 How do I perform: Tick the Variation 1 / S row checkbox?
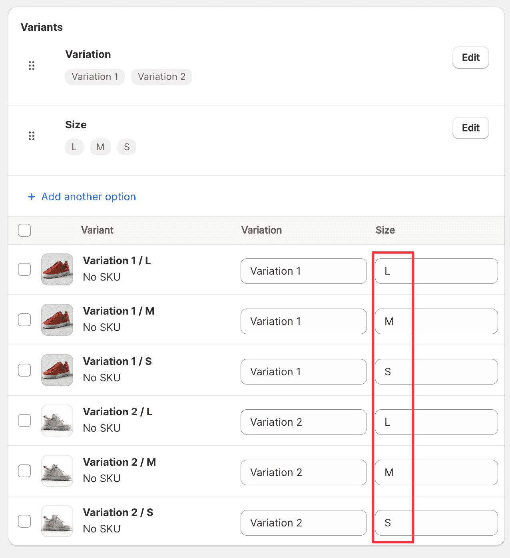click(x=24, y=370)
